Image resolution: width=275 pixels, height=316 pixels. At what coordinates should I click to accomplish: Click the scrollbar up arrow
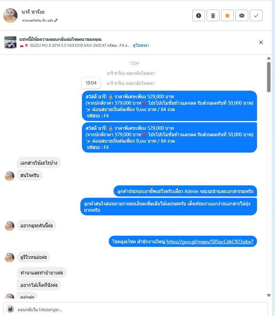click(x=269, y=58)
